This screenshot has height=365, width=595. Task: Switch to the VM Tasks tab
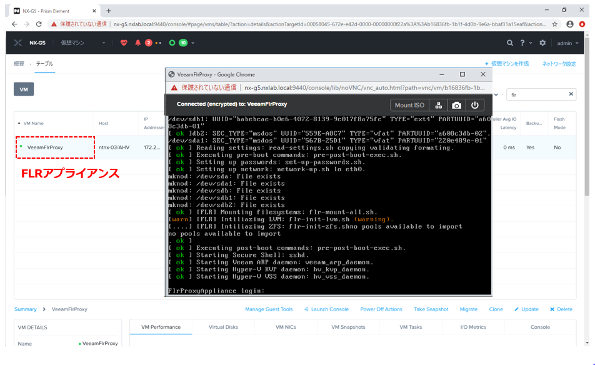click(411, 327)
